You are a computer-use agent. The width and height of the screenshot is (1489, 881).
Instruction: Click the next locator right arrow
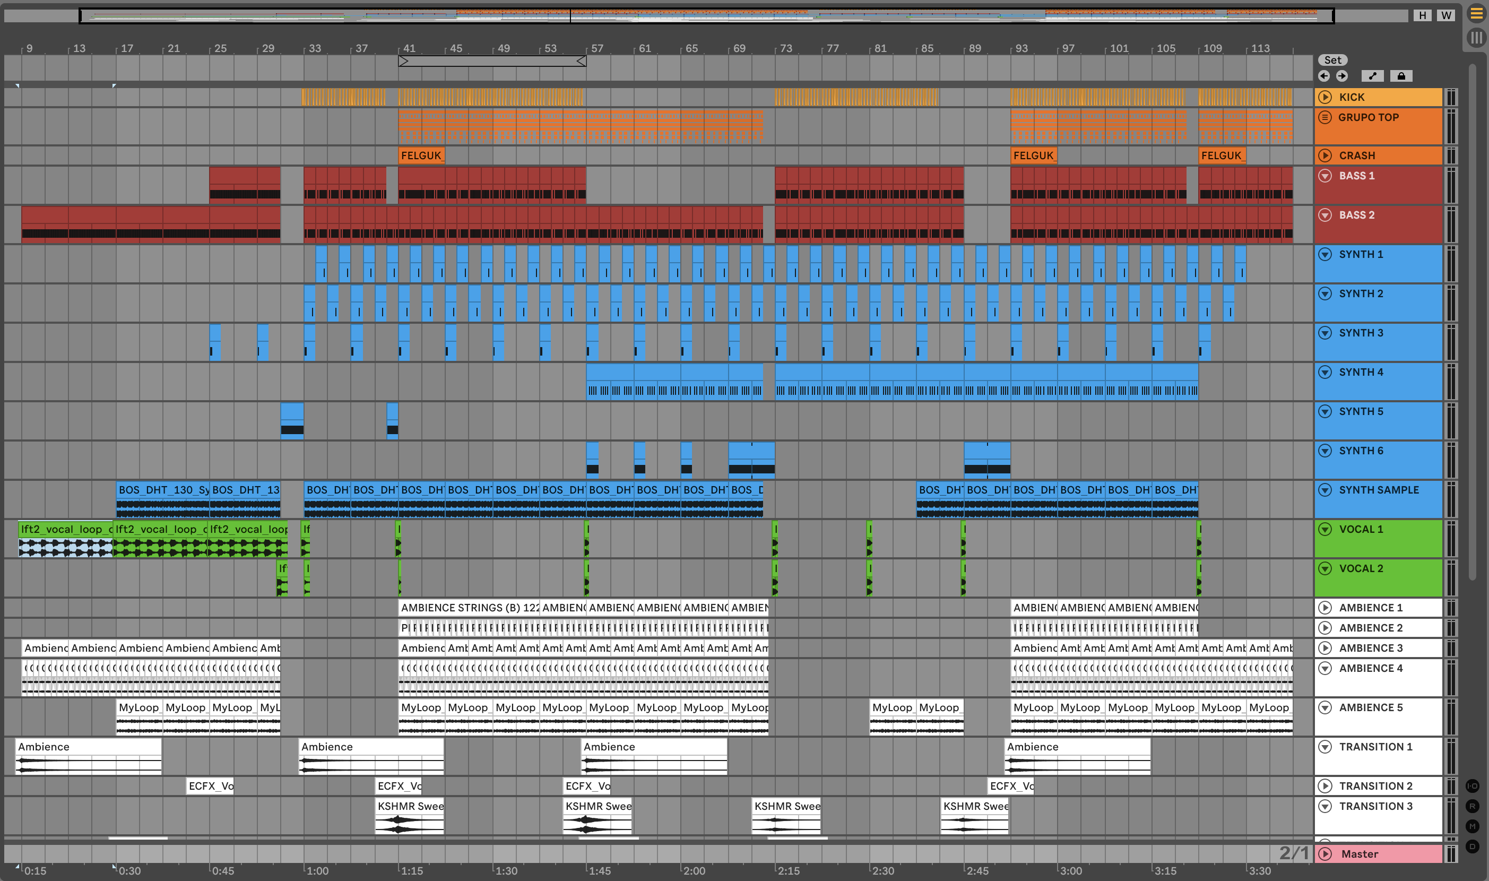point(1342,76)
